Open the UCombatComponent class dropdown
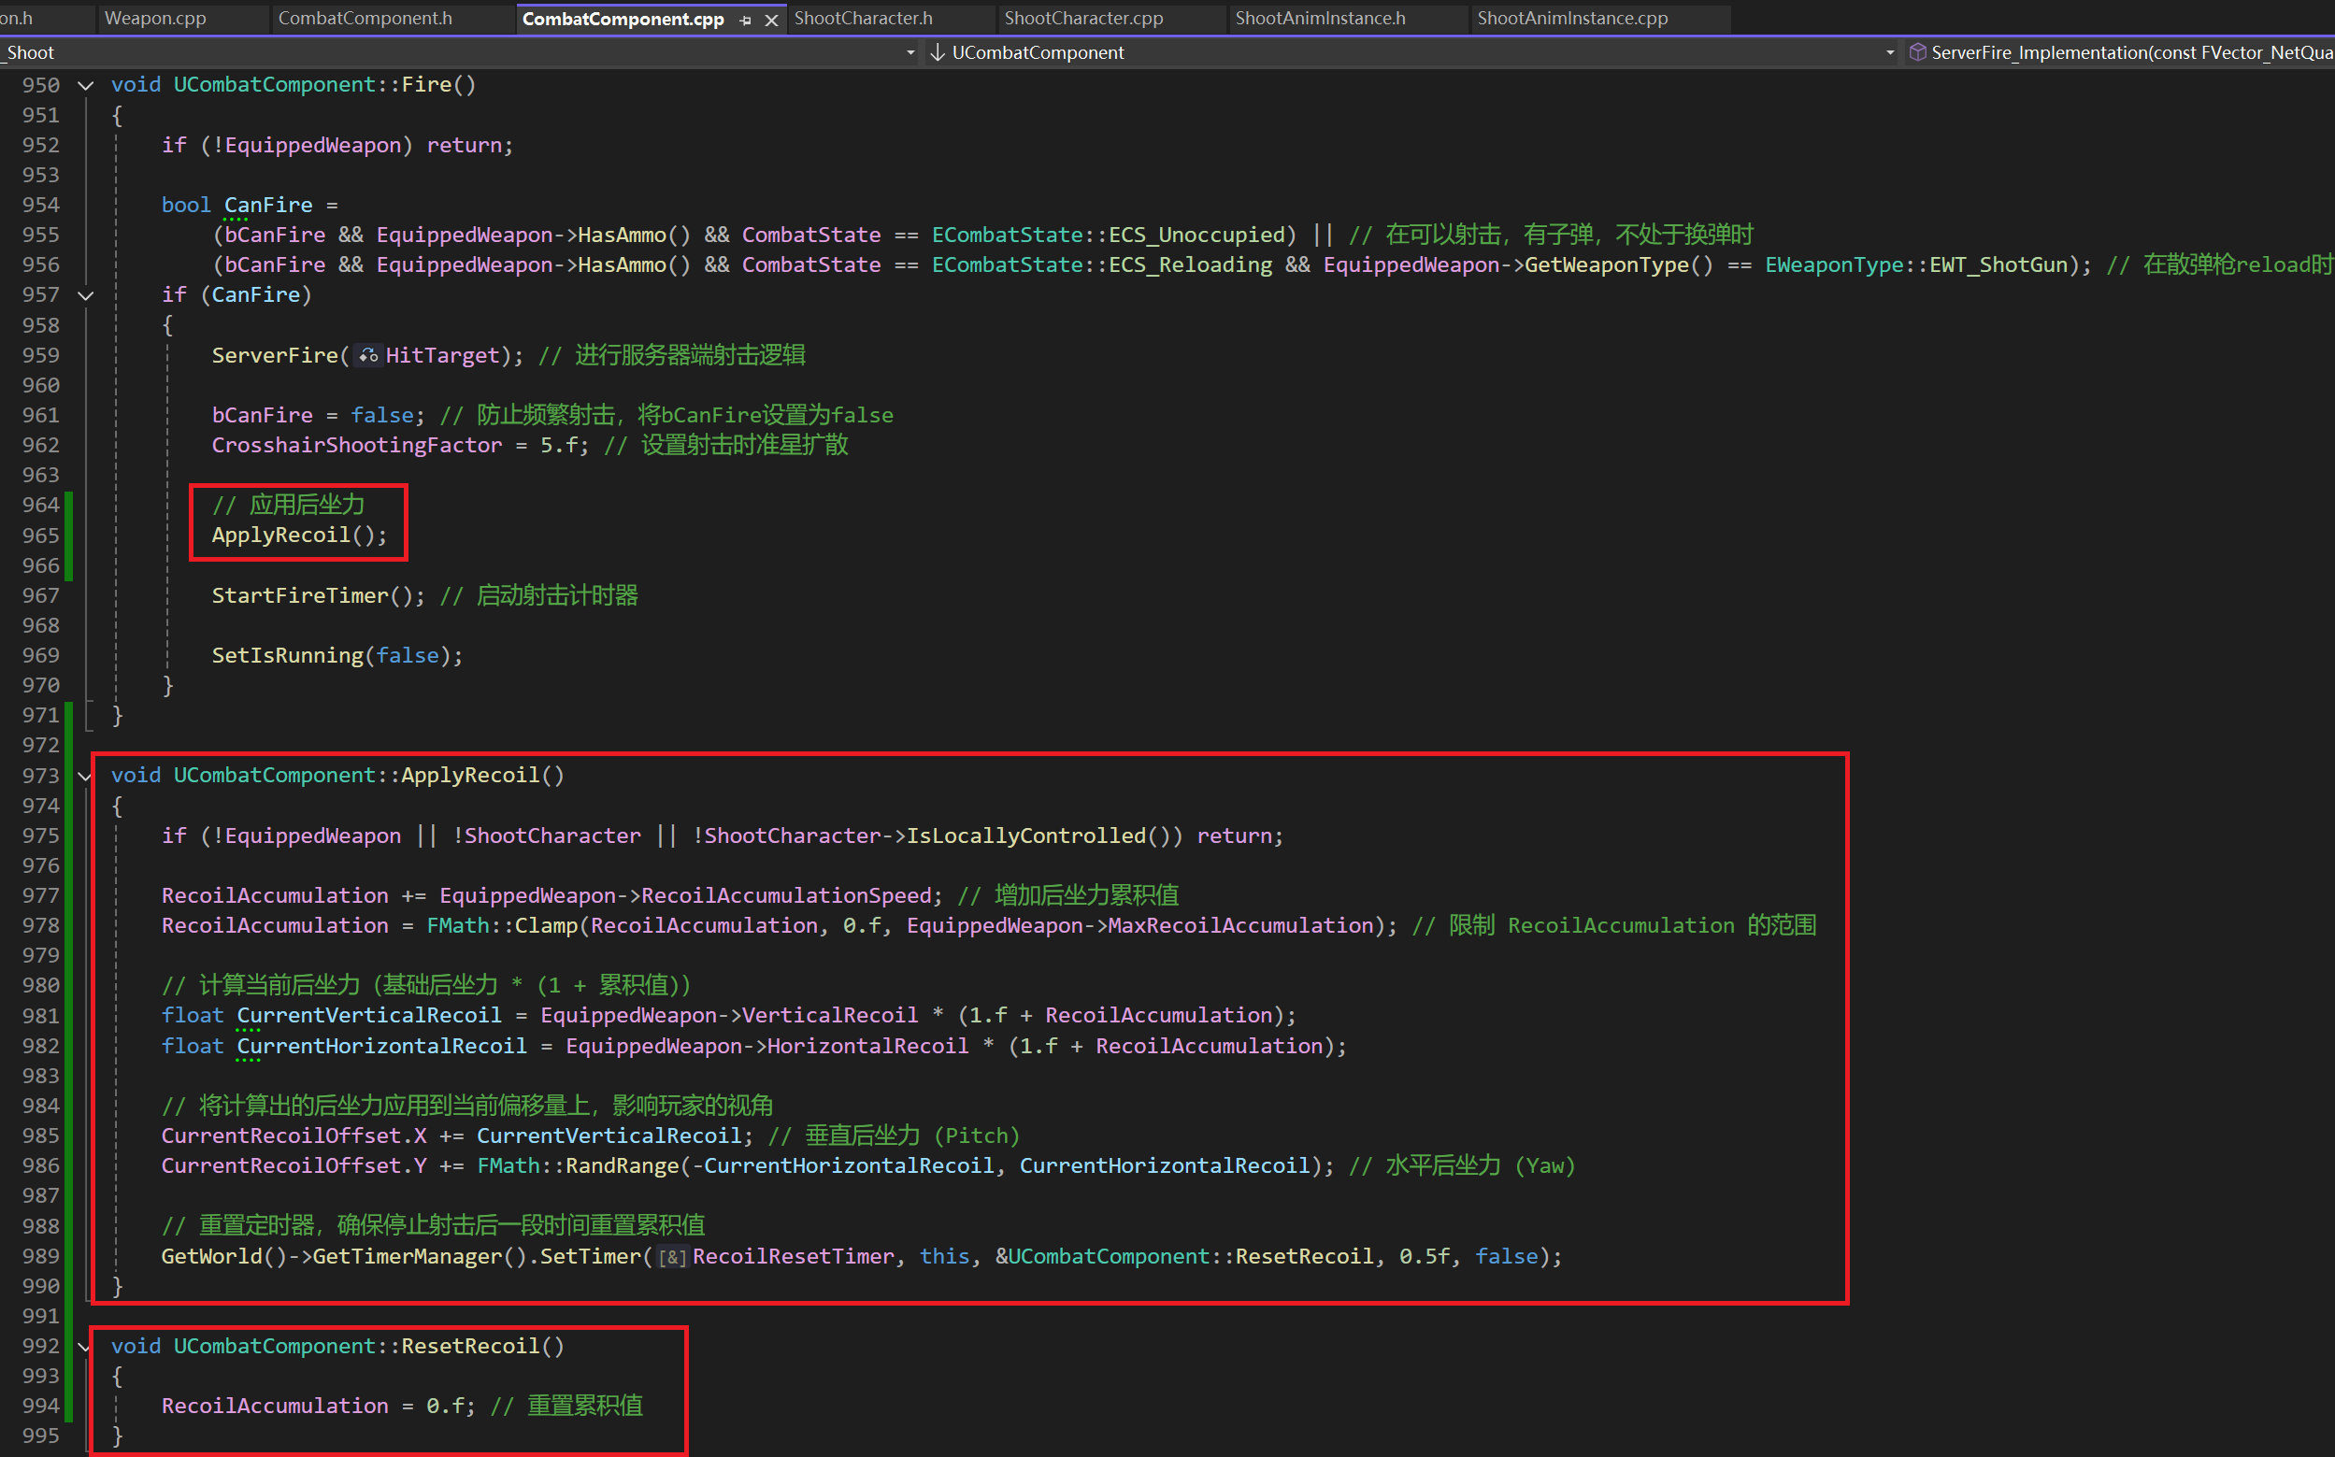 (1889, 52)
